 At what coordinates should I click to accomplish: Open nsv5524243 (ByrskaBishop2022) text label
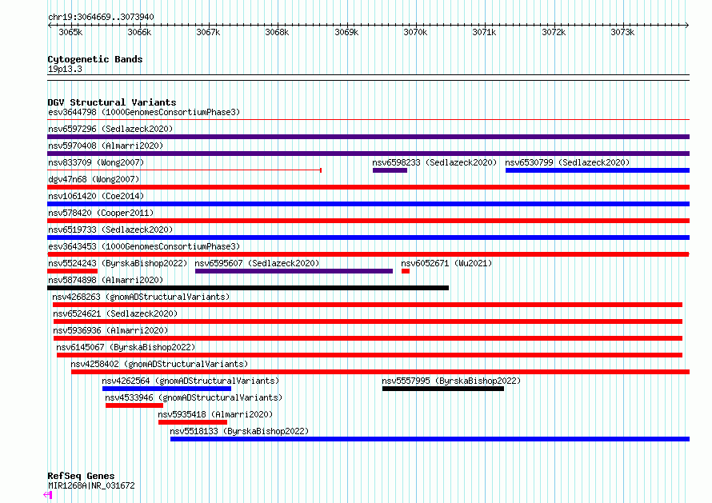coord(118,263)
